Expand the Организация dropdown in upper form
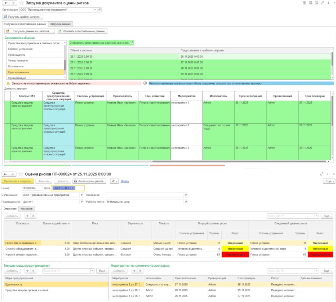This screenshot has width=336, height=302. coord(96,10)
